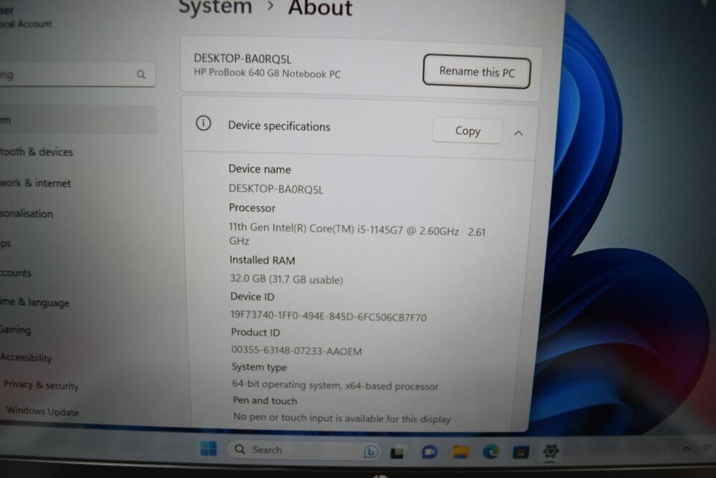Open Personalisation settings
This screenshot has height=478, width=716.
(26, 214)
